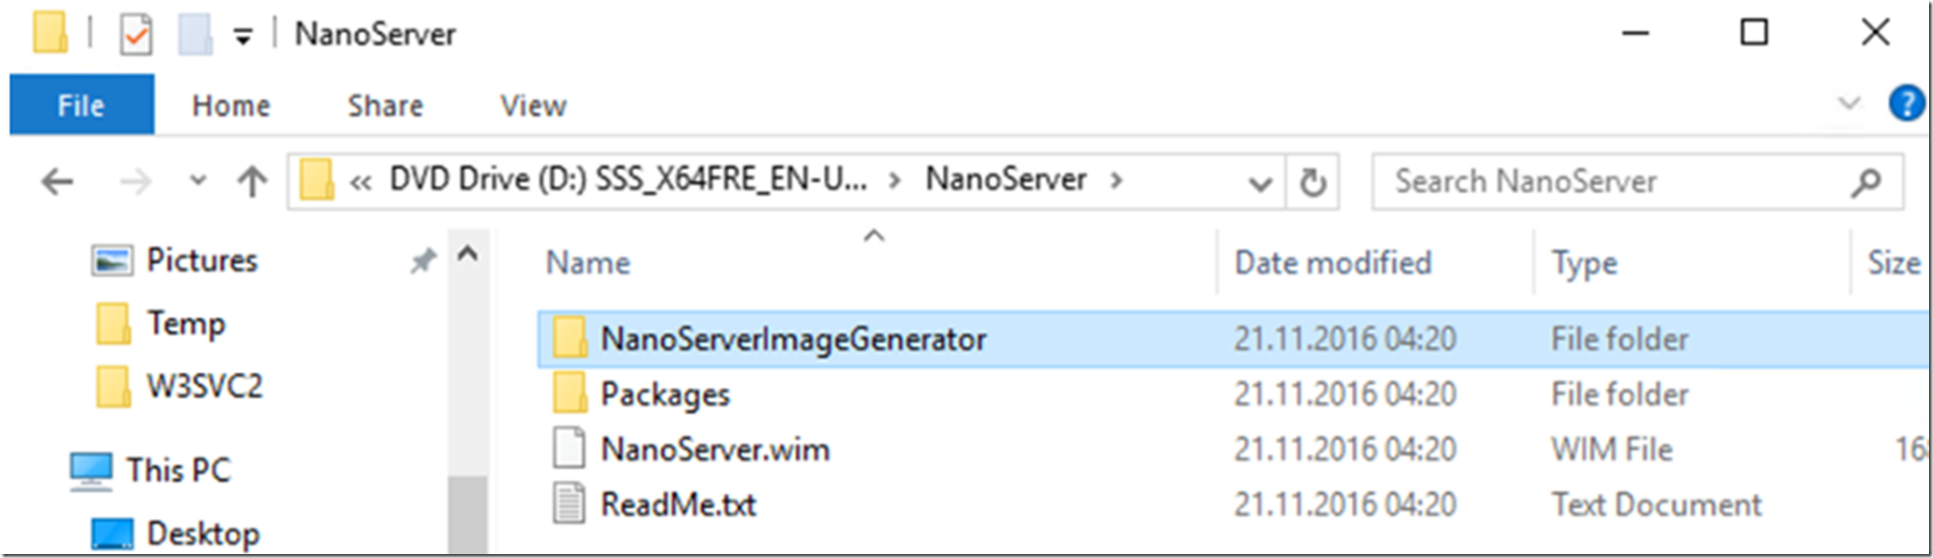Click the NanoServer.wim file icon
1933x558 pixels.
click(569, 449)
